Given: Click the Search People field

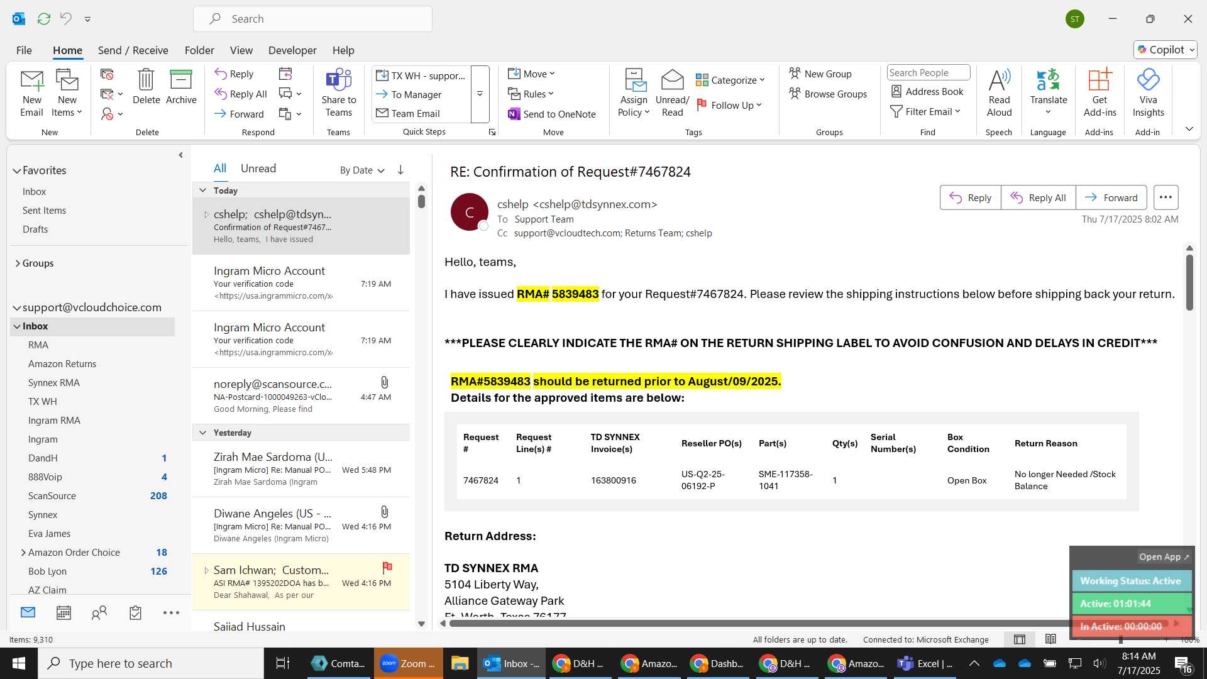Looking at the screenshot, I should point(928,72).
